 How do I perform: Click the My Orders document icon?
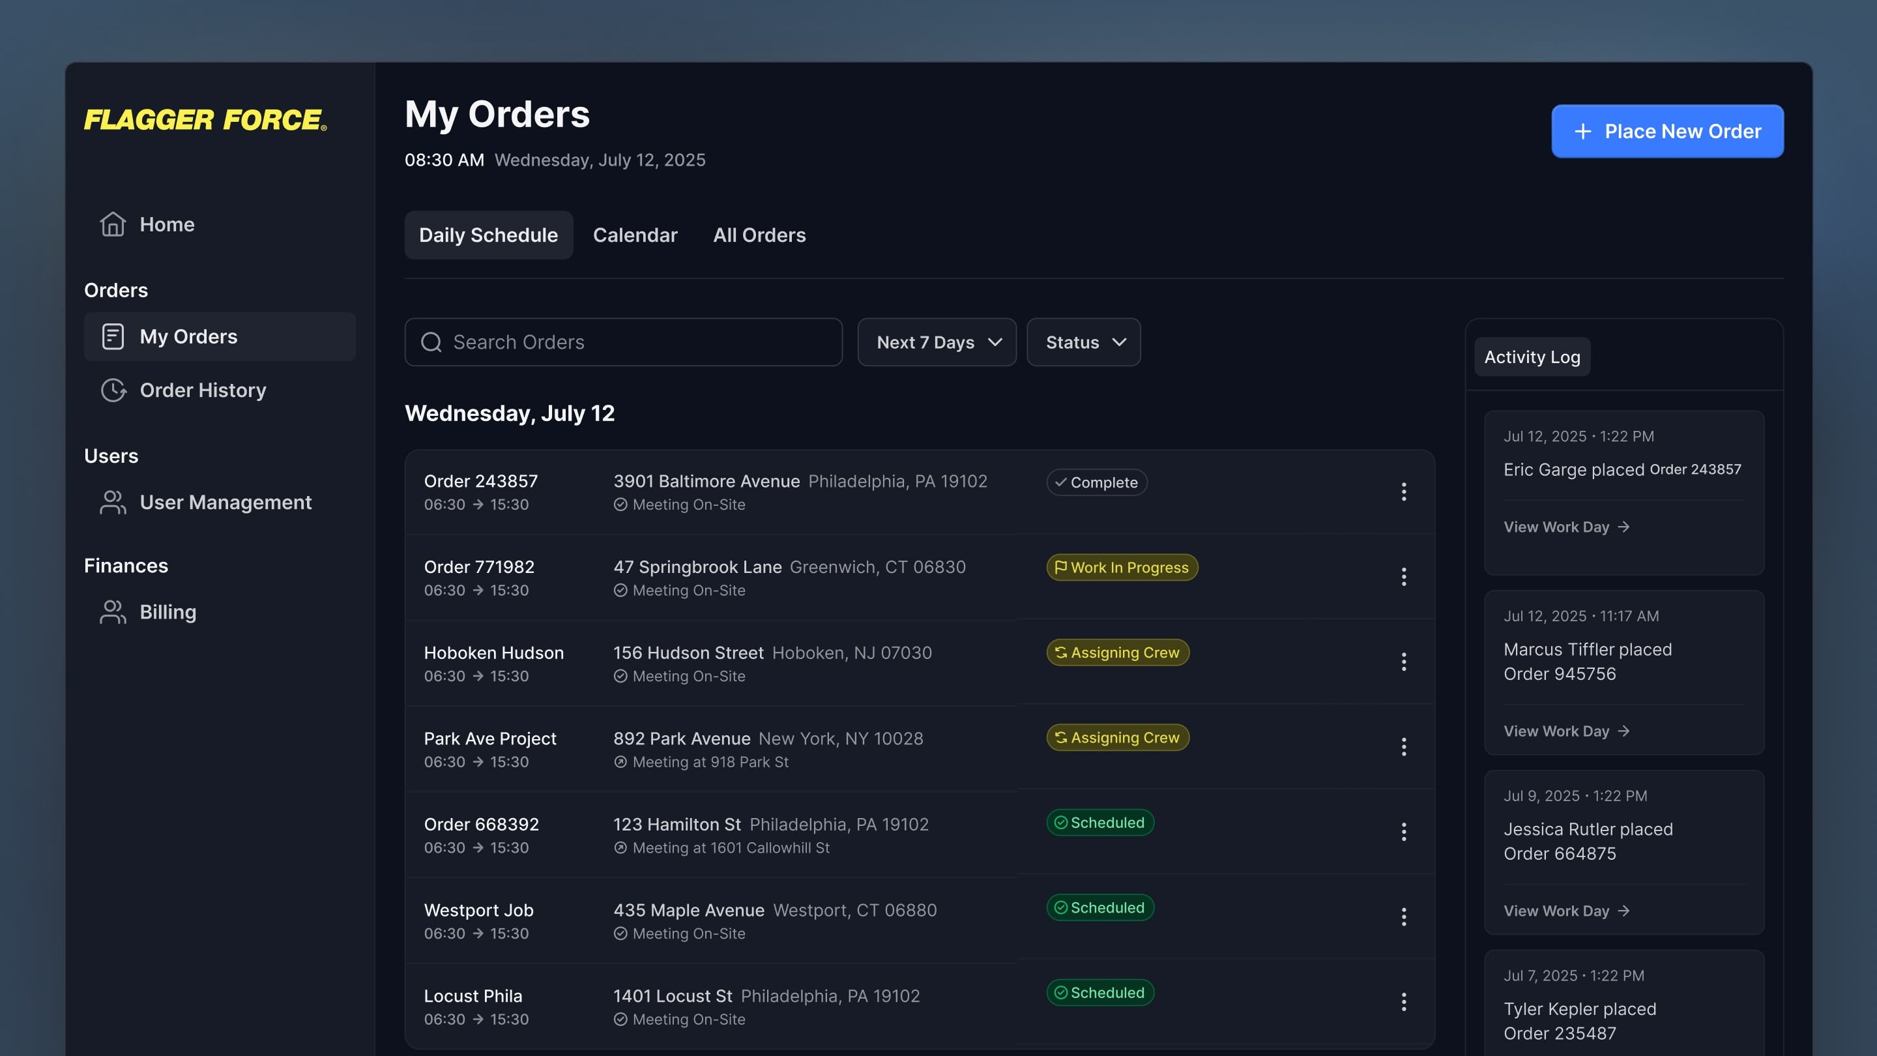click(x=113, y=337)
